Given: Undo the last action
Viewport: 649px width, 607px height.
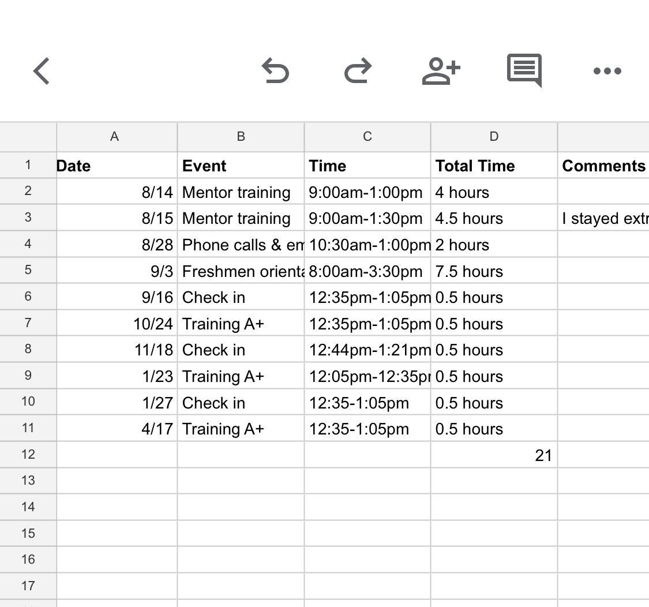Looking at the screenshot, I should tap(275, 71).
